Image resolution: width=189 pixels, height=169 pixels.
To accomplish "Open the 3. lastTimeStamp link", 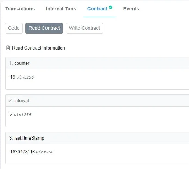I will [27, 138].
